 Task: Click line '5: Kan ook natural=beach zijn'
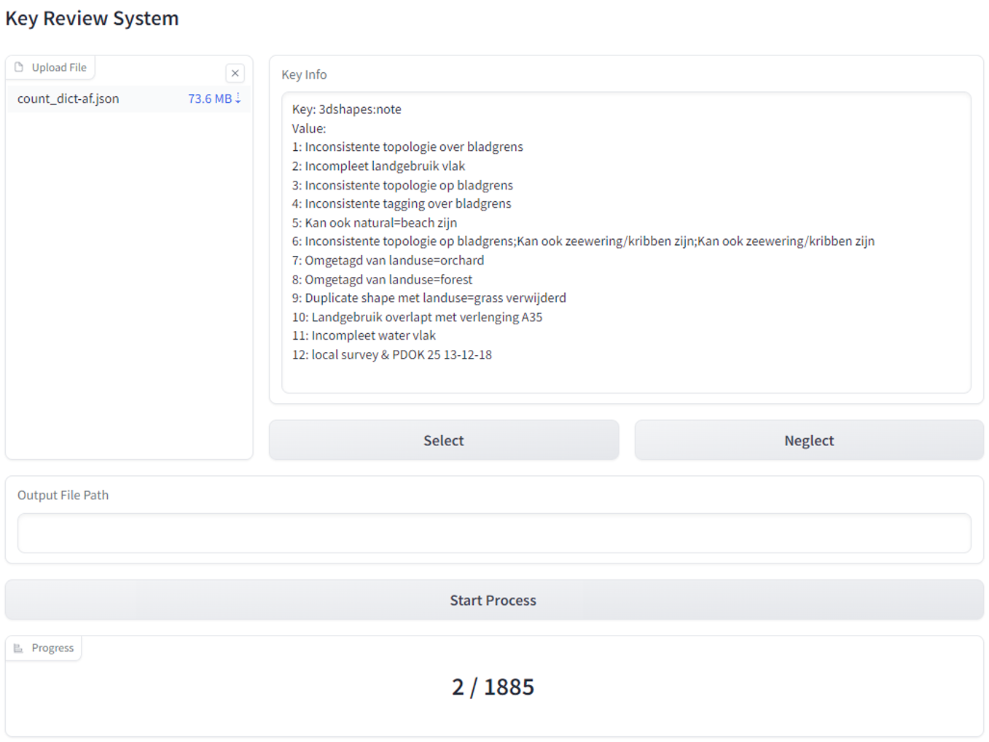[x=375, y=222]
